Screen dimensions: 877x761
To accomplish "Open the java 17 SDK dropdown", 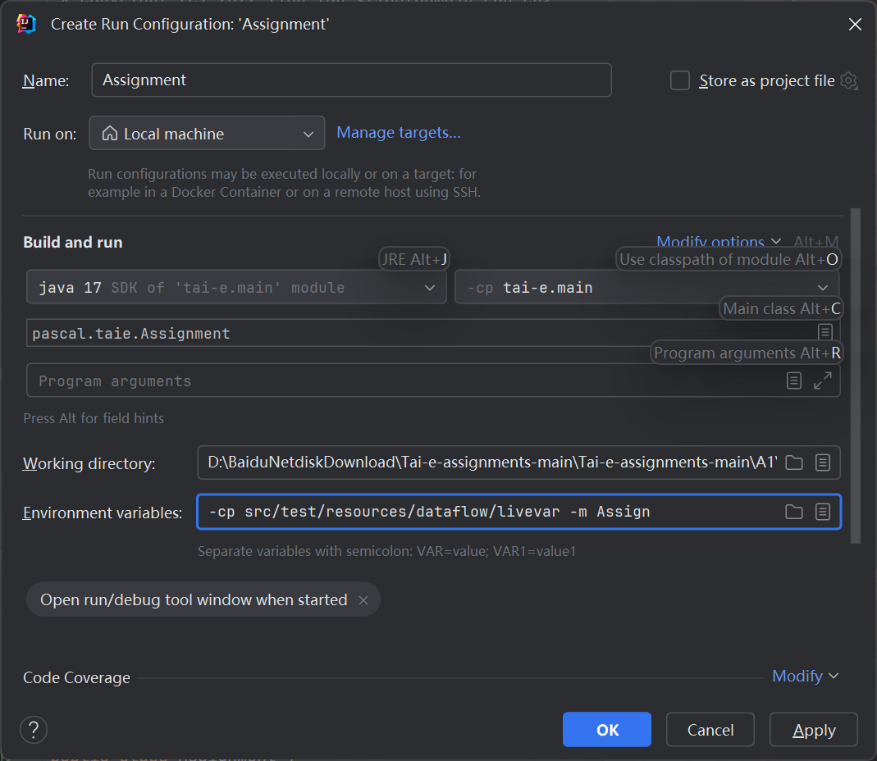I will 236,288.
